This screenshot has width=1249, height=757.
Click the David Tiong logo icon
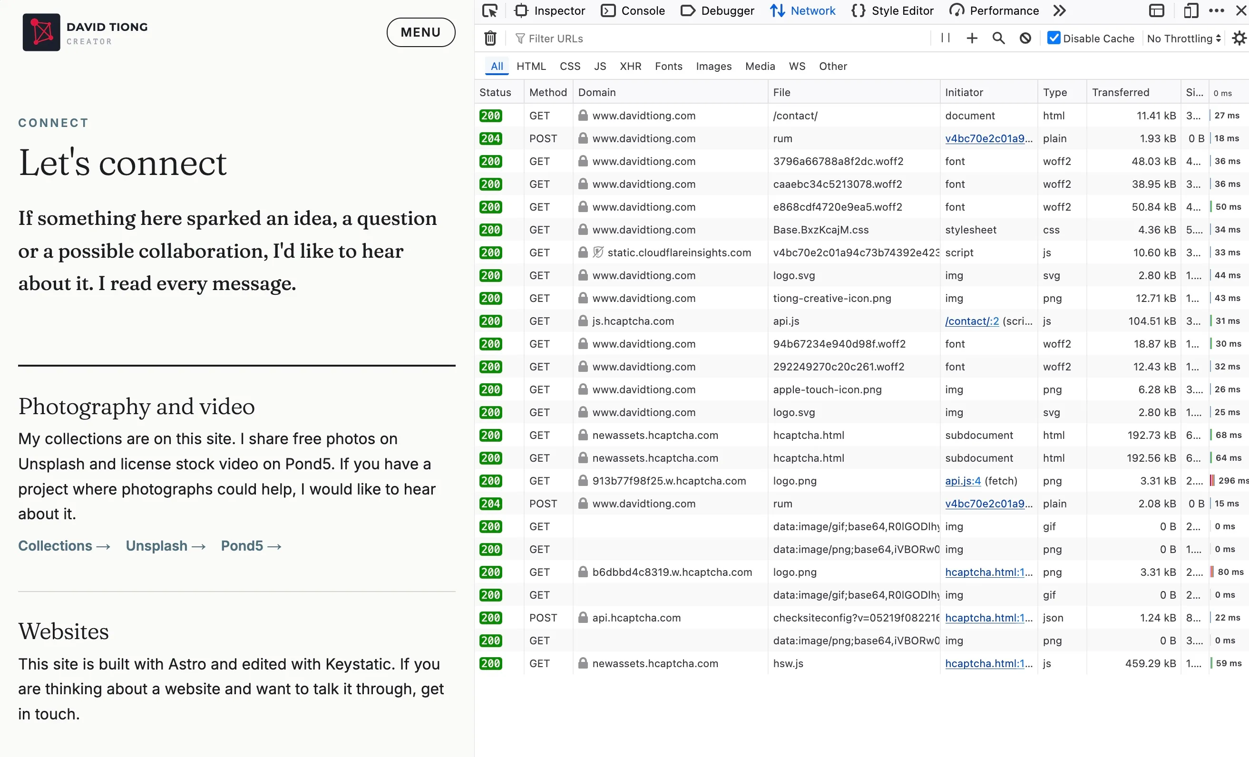(x=41, y=32)
